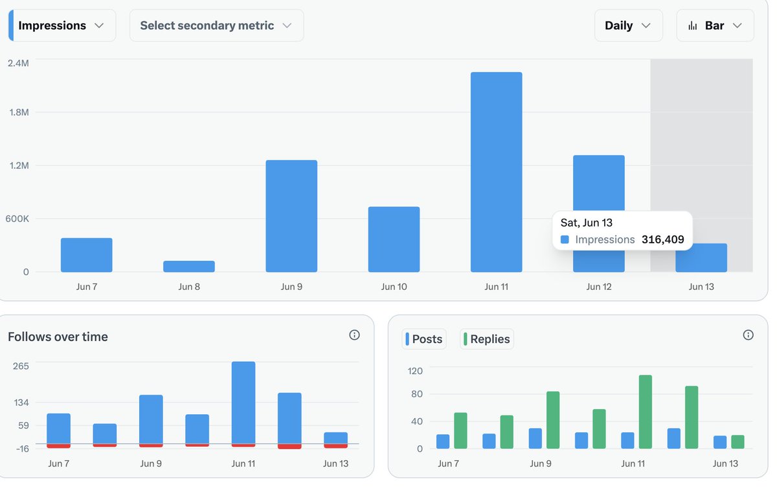
Task: Click the -16 label in Follows chart
Action: point(21,449)
